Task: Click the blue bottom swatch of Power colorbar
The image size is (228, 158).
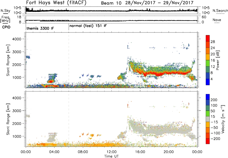Action: [x=208, y=82]
